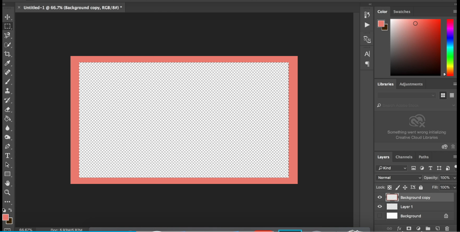Select the Rectangular Marquee tool
The image size is (460, 232).
coord(7,26)
